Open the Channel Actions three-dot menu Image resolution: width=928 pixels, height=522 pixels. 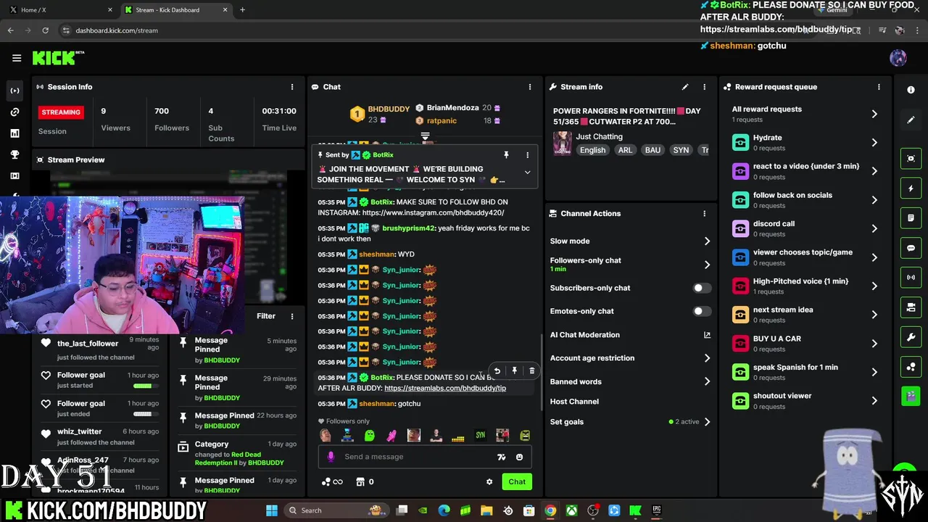tap(704, 214)
